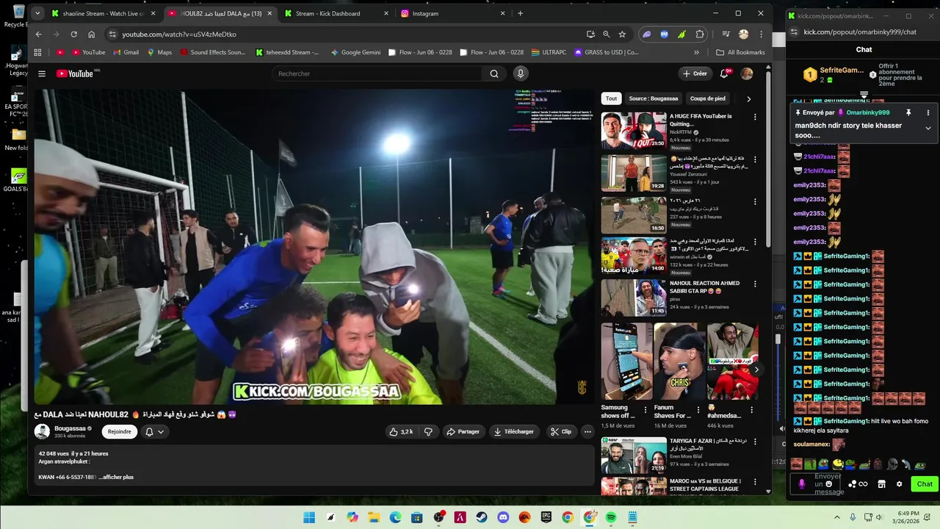Go back in Chrome browser

click(x=38, y=34)
